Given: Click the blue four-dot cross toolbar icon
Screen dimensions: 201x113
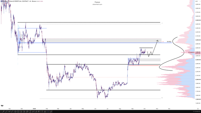Looking at the screenshot, I should tap(48, 112).
